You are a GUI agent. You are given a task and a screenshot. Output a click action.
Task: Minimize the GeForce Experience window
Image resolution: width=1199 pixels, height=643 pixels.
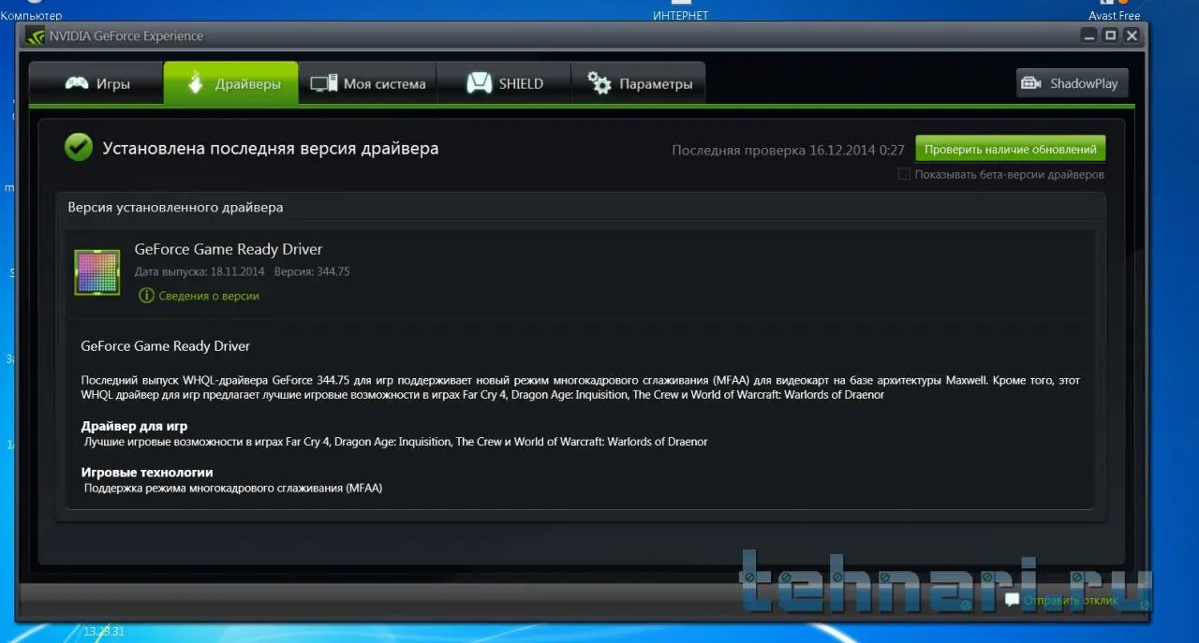[1088, 36]
